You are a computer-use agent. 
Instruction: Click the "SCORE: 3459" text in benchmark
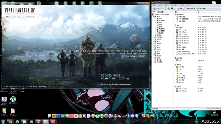(110, 75)
